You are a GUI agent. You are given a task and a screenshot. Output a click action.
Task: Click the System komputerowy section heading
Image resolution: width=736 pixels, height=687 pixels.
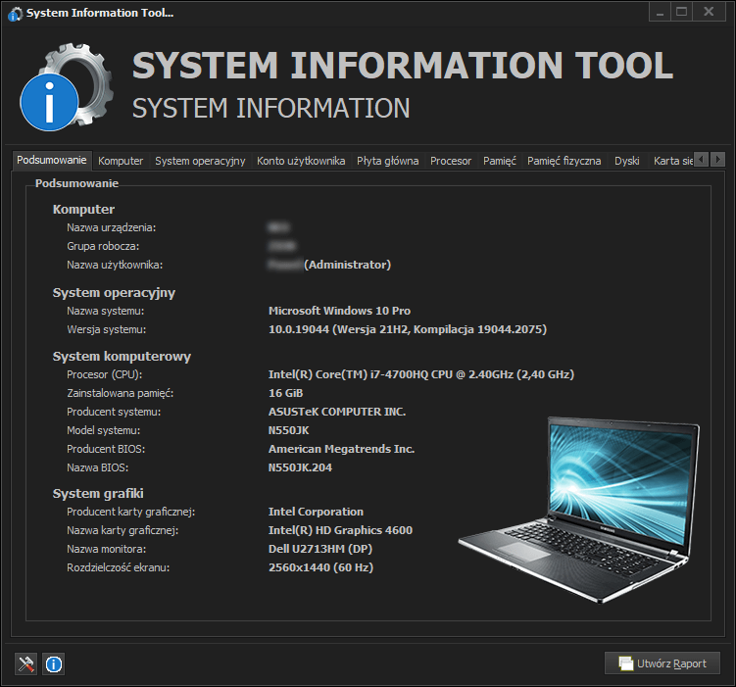pos(122,356)
